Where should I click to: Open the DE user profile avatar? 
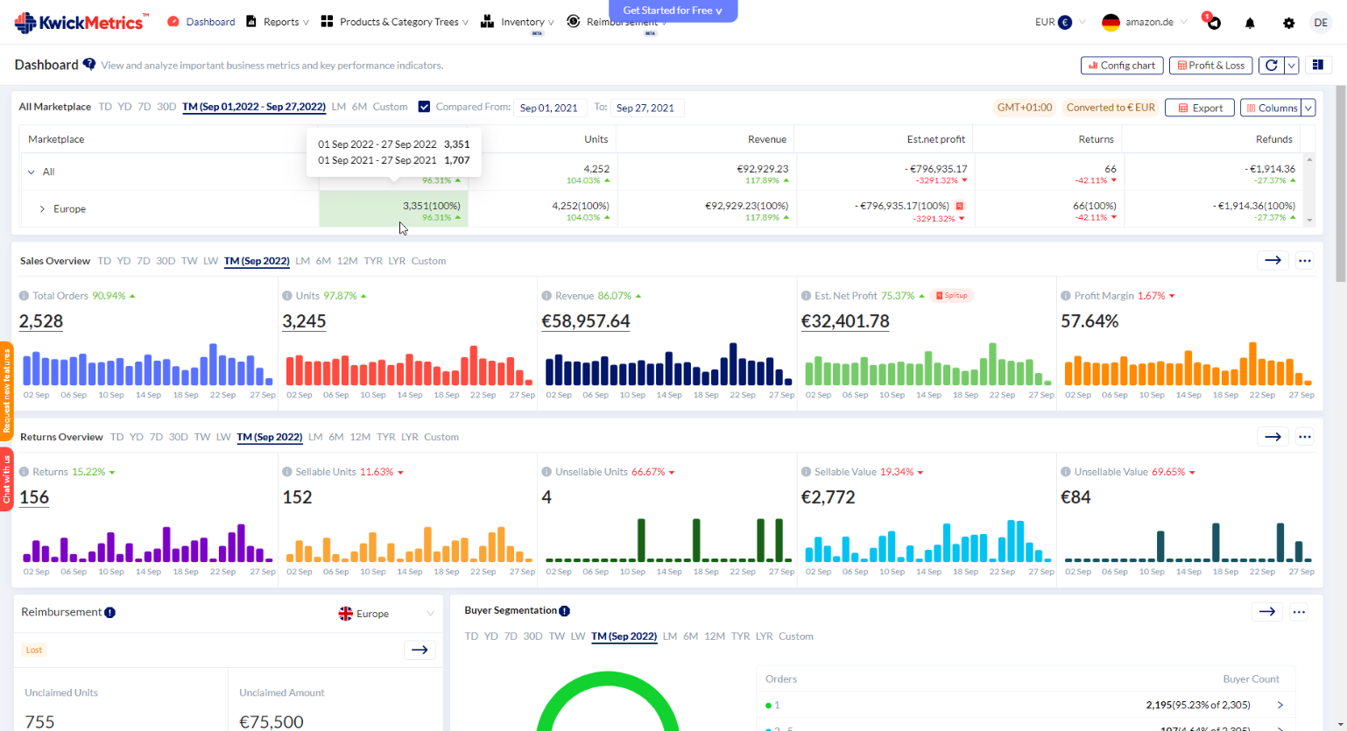1321,23
